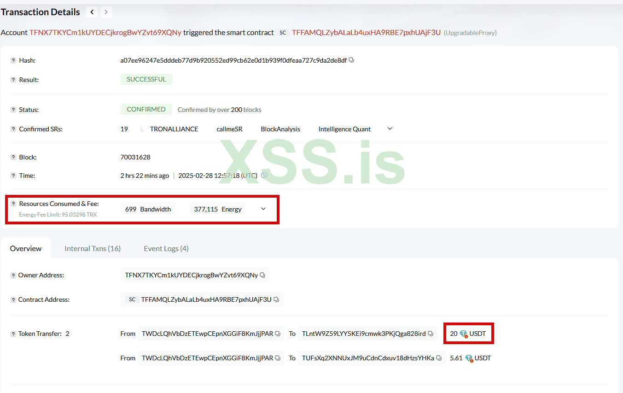Image resolution: width=623 pixels, height=393 pixels.
Task: Click the 5.61 transfer amount
Action: [x=456, y=358]
